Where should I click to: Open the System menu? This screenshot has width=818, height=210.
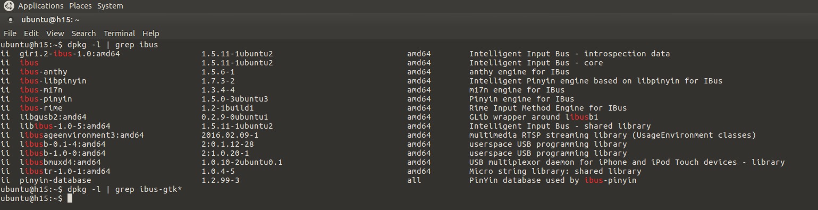[x=110, y=6]
